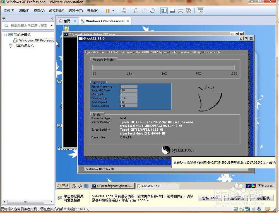
Task: Click the guest show desktop icon
Action: (86, 186)
